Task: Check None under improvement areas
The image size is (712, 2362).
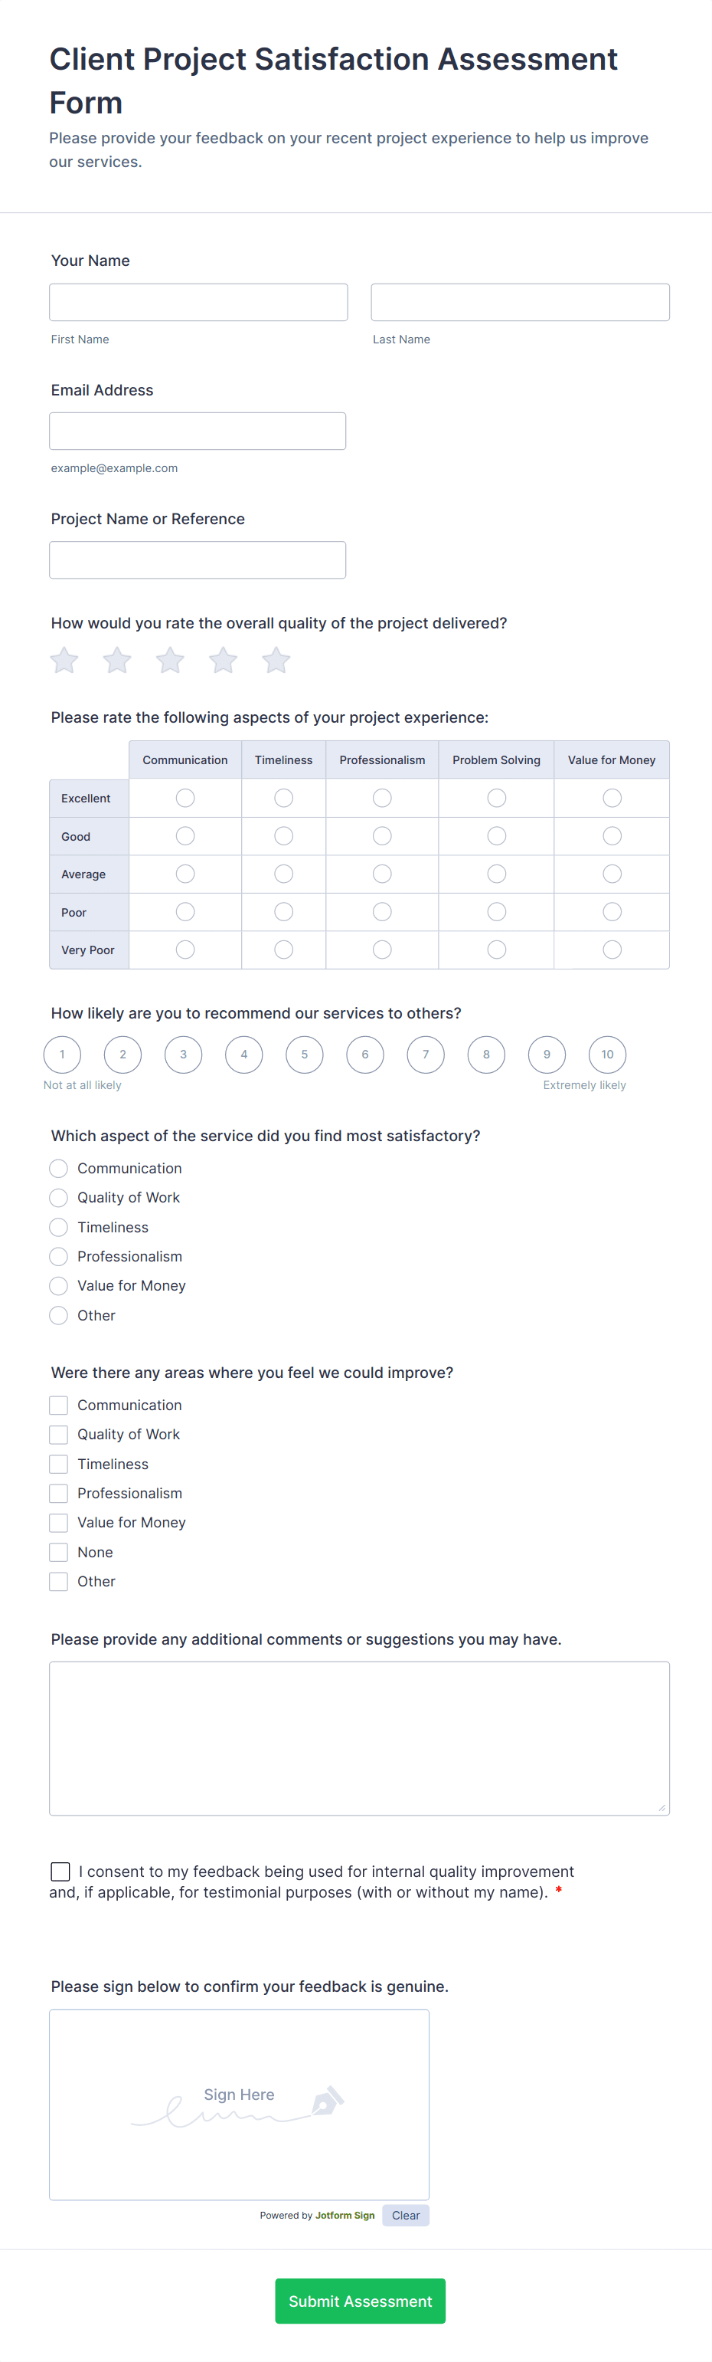Action: click(x=59, y=1551)
